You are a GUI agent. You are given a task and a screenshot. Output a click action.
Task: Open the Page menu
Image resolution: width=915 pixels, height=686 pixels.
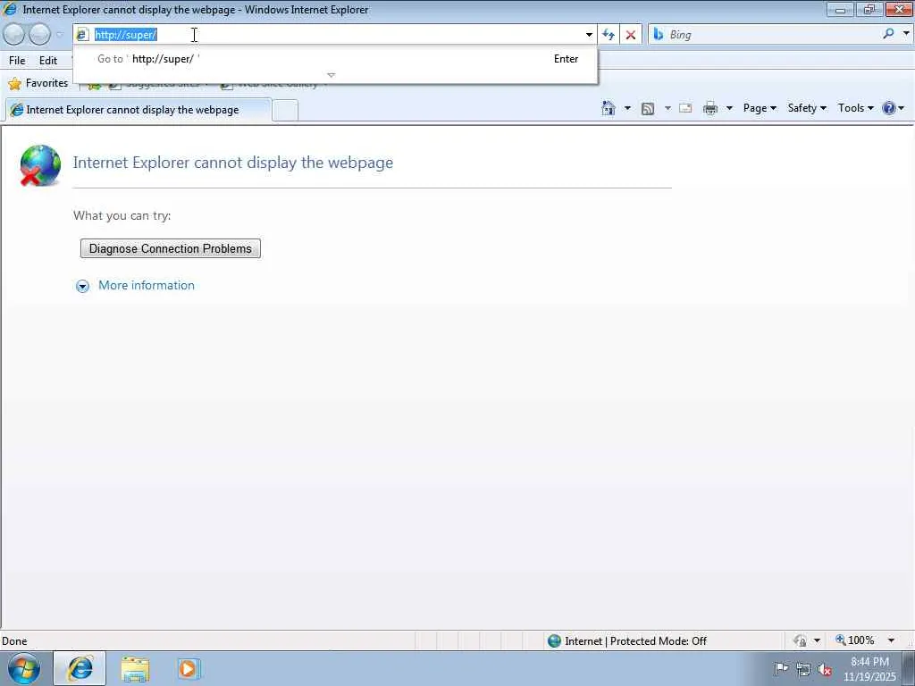point(760,108)
